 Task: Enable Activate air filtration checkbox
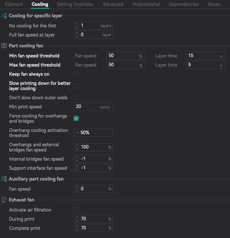click(76, 210)
